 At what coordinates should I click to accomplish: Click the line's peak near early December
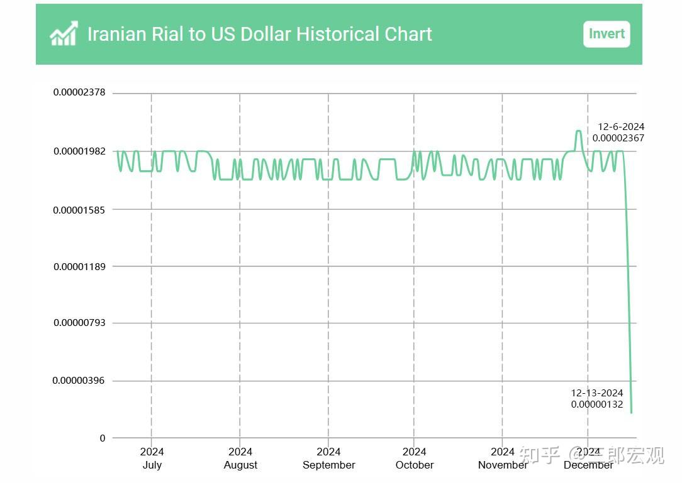578,131
